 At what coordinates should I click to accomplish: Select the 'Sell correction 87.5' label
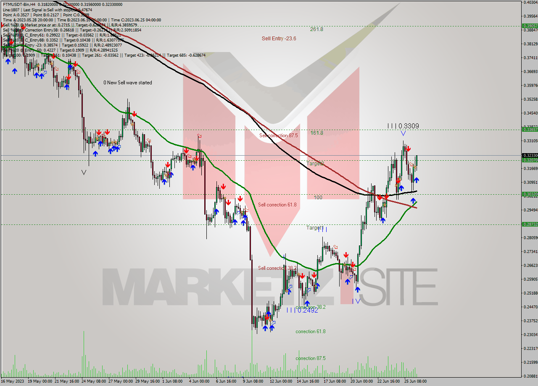(278, 136)
